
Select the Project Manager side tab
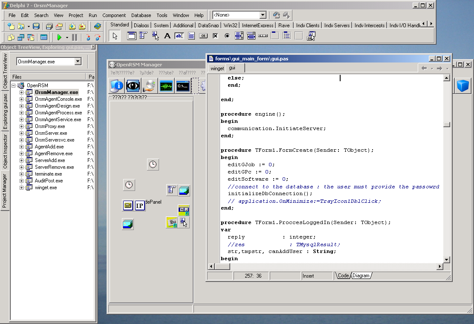5,191
